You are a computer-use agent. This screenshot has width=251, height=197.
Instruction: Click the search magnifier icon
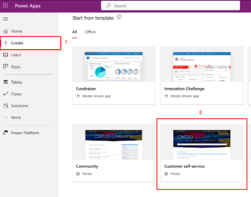tap(108, 5)
